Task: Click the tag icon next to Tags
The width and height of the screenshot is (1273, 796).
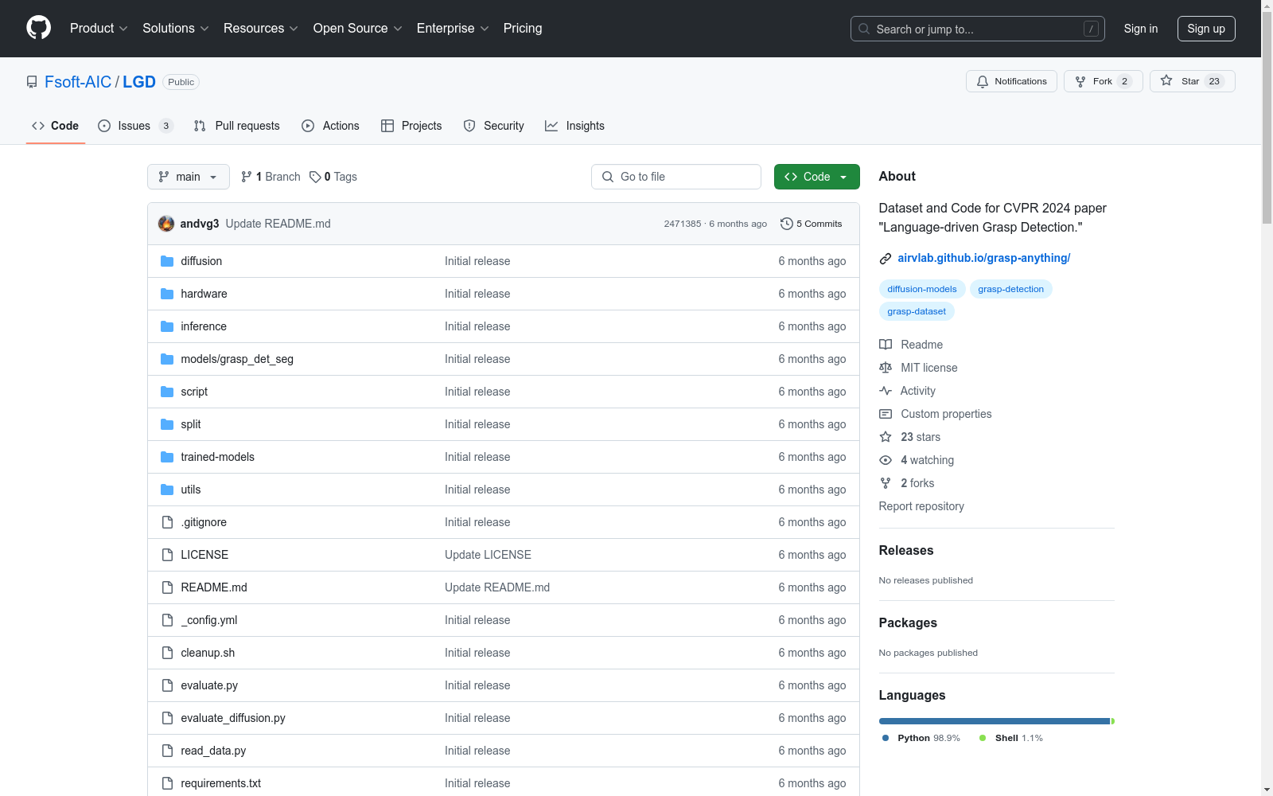Action: tap(315, 177)
